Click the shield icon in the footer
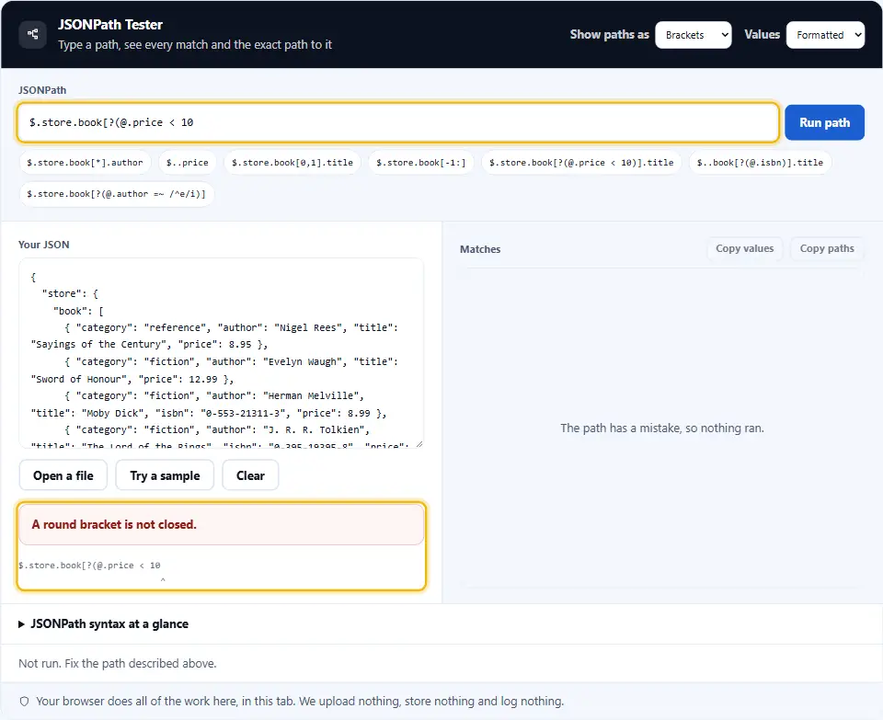This screenshot has height=720, width=883. click(x=24, y=702)
